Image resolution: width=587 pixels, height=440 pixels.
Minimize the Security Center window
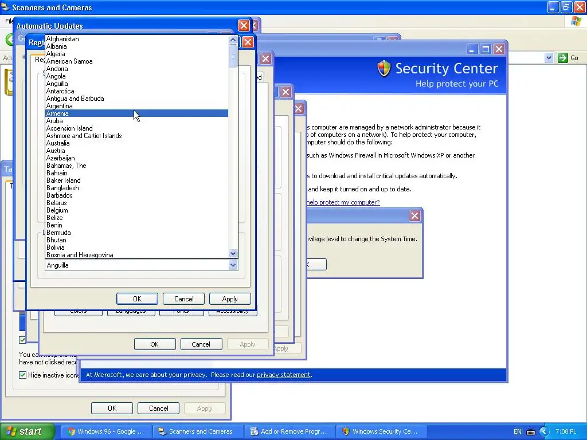coord(472,49)
